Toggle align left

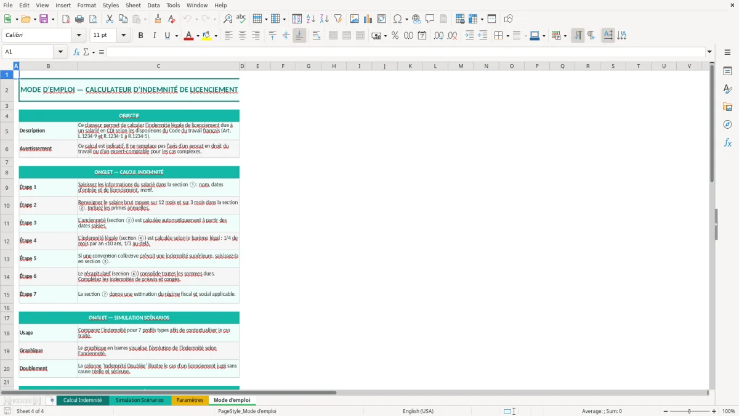228,36
